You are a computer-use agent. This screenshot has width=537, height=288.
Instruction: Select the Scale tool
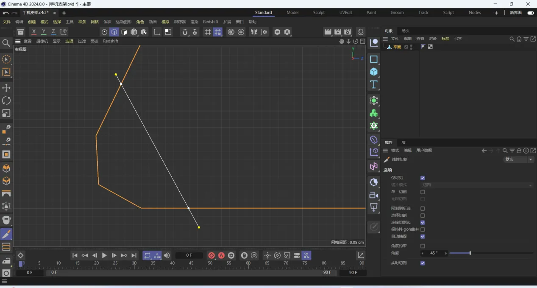[x=6, y=113]
